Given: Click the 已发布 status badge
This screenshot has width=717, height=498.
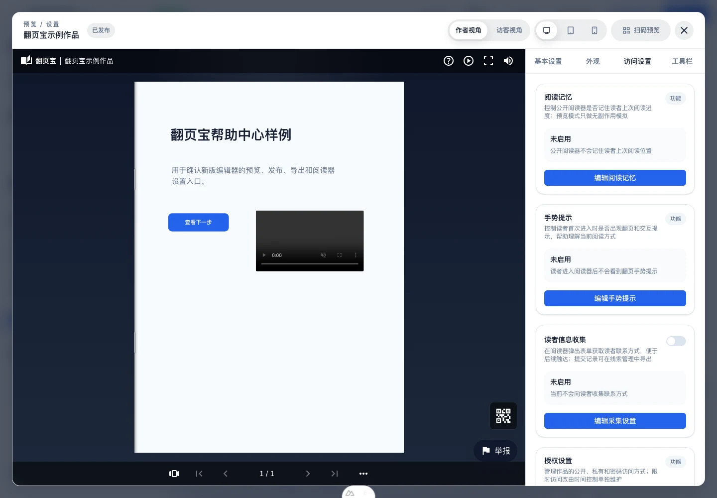Looking at the screenshot, I should (x=101, y=30).
